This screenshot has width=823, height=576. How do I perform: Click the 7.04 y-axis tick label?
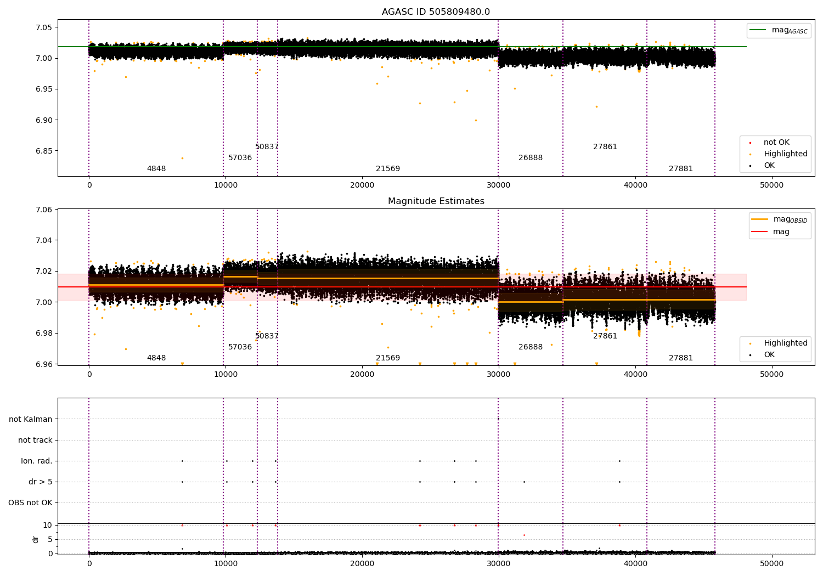[x=44, y=240]
